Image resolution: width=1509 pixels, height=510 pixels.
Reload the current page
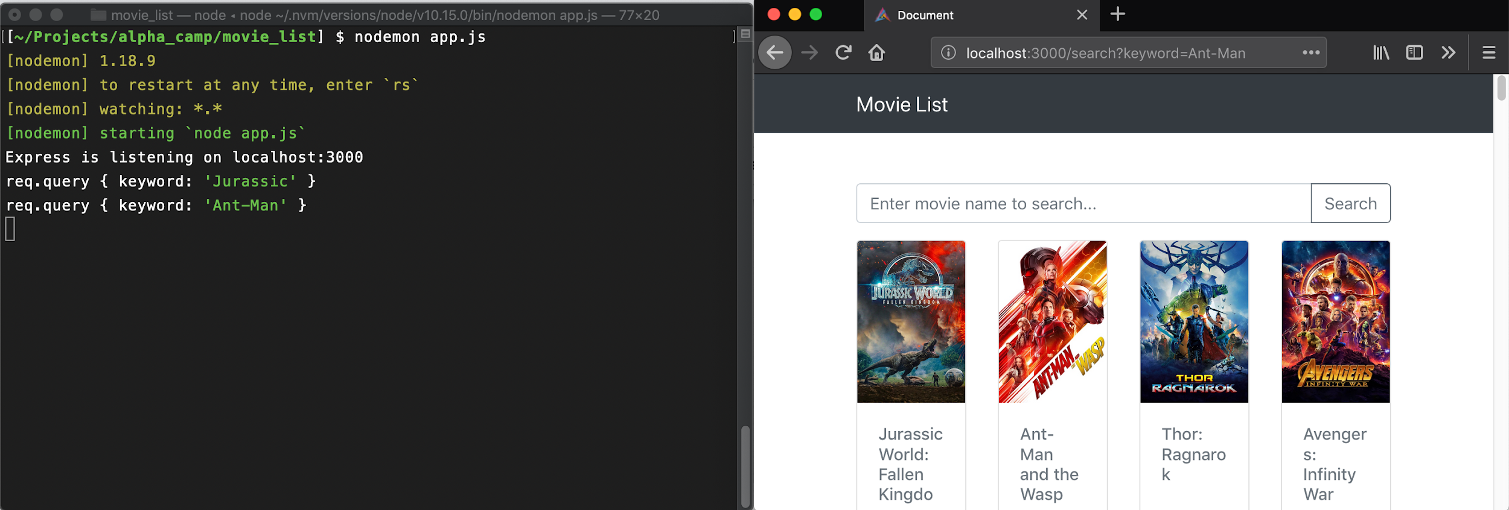843,53
